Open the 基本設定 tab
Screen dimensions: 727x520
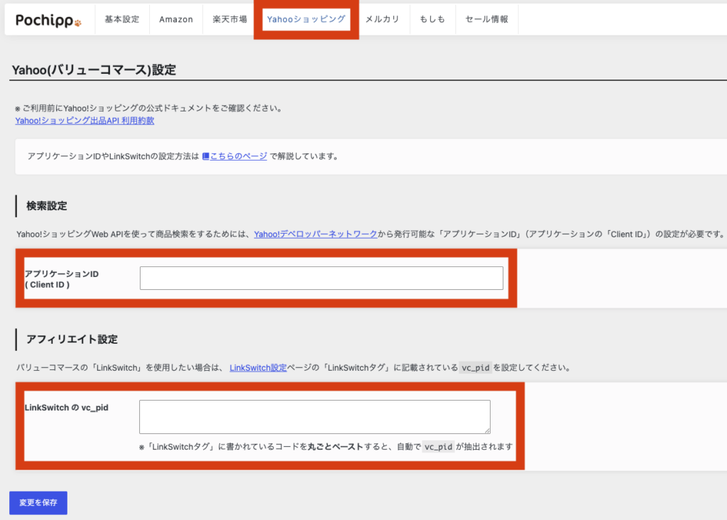tap(122, 19)
